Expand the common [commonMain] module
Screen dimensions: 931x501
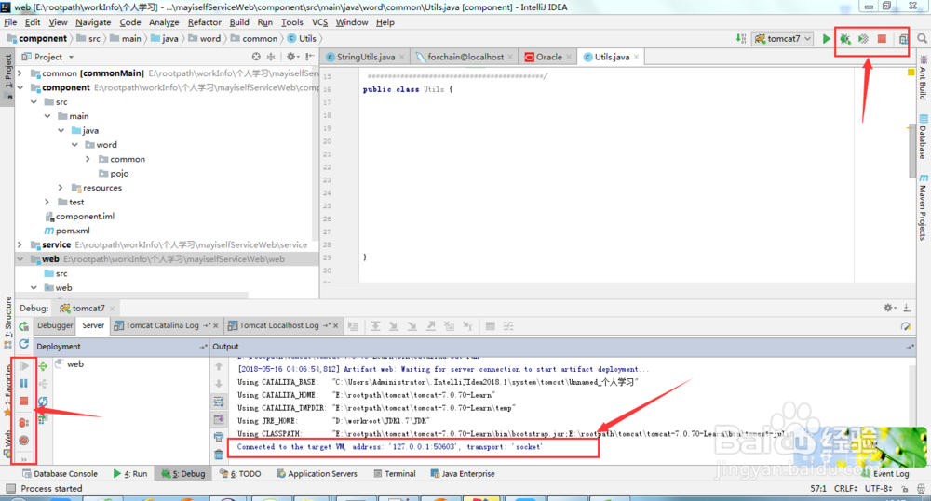coord(20,73)
